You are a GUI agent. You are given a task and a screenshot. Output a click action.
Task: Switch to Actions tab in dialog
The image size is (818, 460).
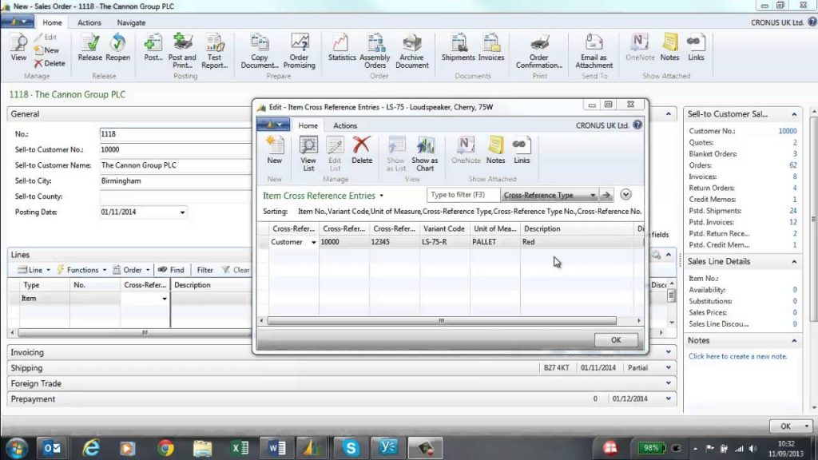pyautogui.click(x=345, y=125)
